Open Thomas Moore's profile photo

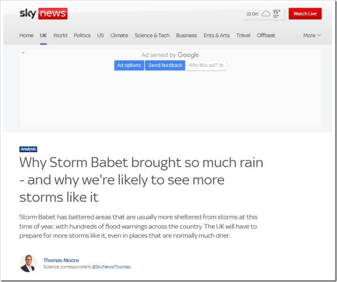coord(29,263)
